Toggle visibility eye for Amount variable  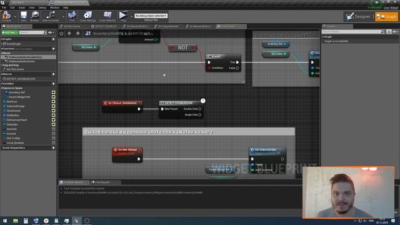click(53, 134)
